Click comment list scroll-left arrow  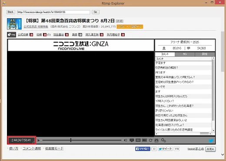(x=156, y=134)
